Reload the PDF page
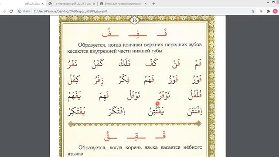This screenshot has width=279, height=157. coord(11,11)
